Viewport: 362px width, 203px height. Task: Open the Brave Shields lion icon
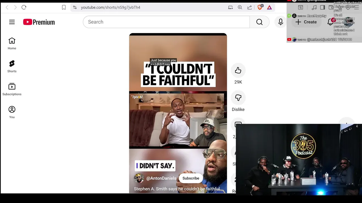260,7
